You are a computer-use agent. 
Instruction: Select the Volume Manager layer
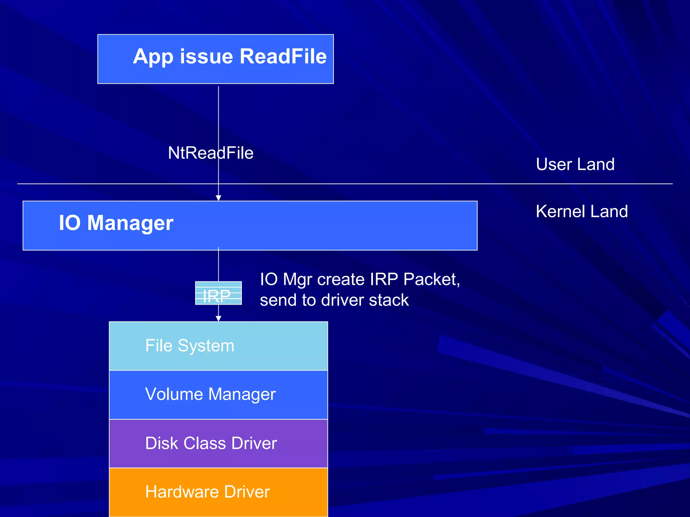click(218, 394)
